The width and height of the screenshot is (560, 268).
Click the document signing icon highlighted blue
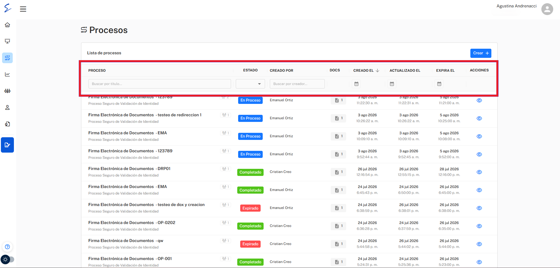[7, 145]
